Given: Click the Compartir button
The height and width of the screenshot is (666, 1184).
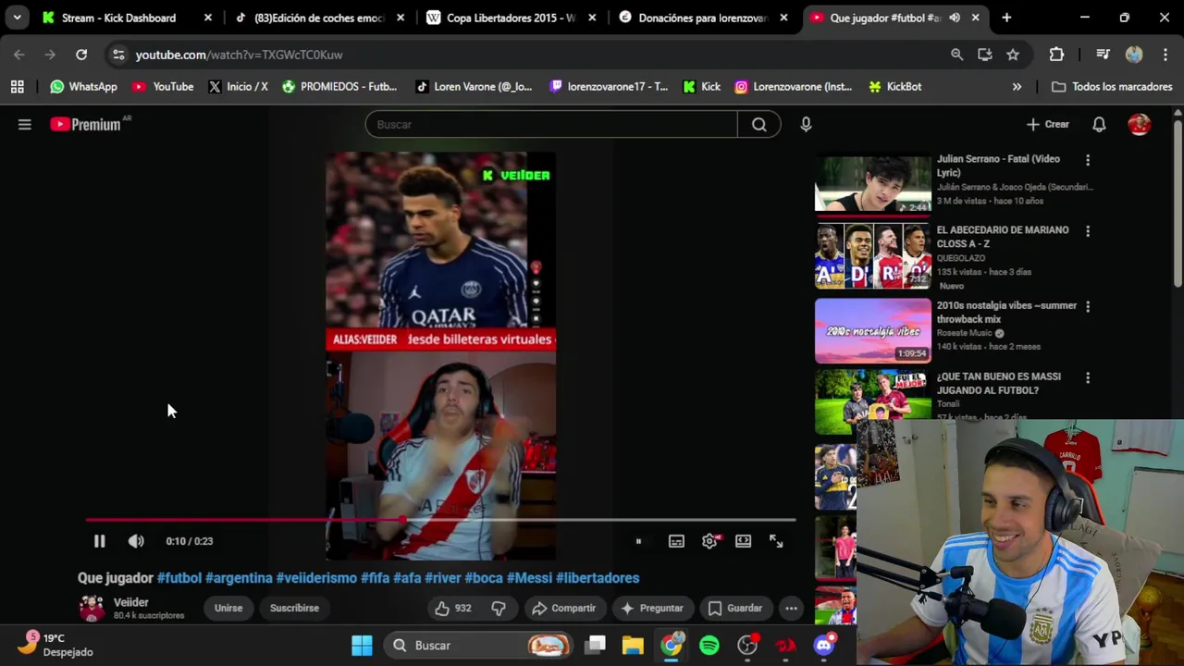Looking at the screenshot, I should click(x=563, y=608).
